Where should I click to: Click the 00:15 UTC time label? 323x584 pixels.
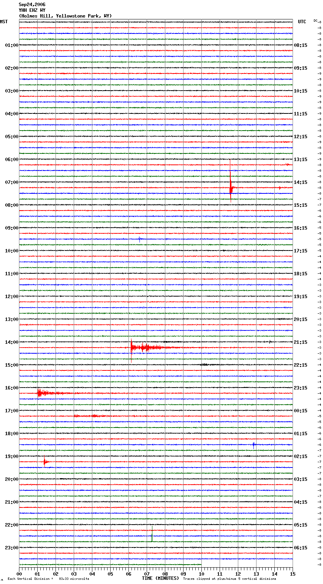coord(301,411)
